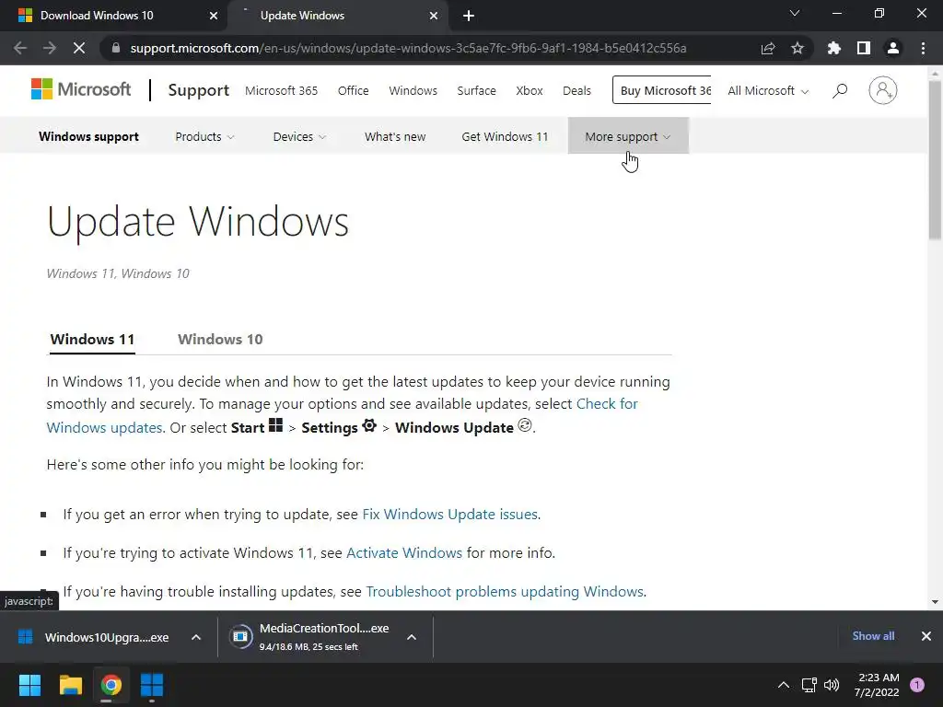Click the address bar URL field
943x707 pixels.
pos(408,48)
